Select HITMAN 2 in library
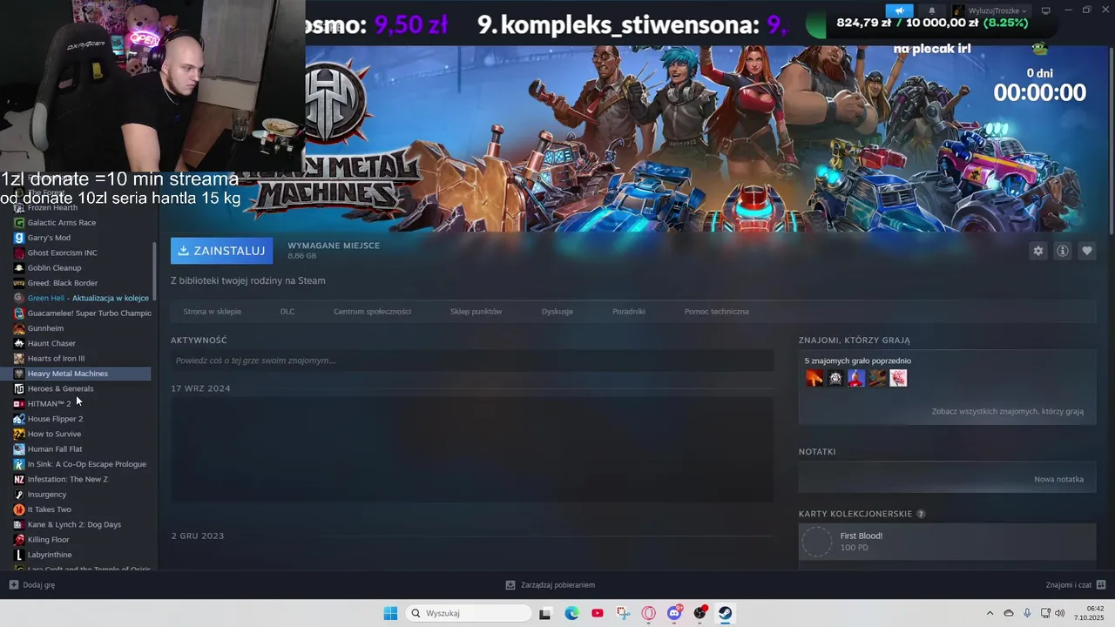The image size is (1115, 627). click(50, 404)
